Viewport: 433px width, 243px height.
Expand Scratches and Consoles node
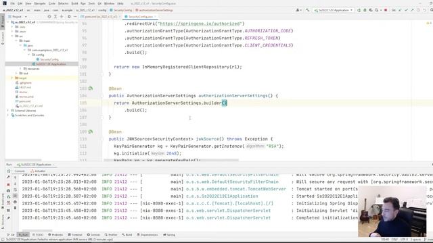tap(8, 115)
